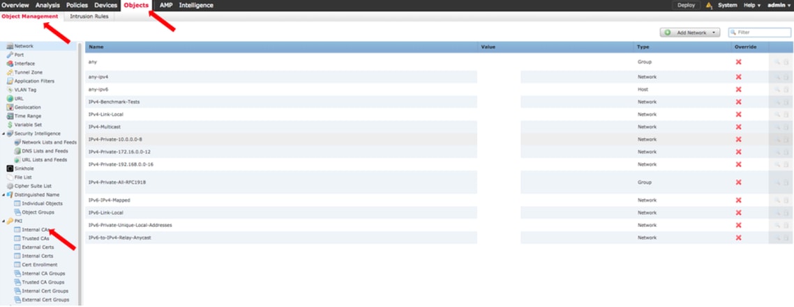Viewport: 794px width, 307px height.
Task: Select the DNS Lists and Feeds icon
Action: click(x=17, y=151)
